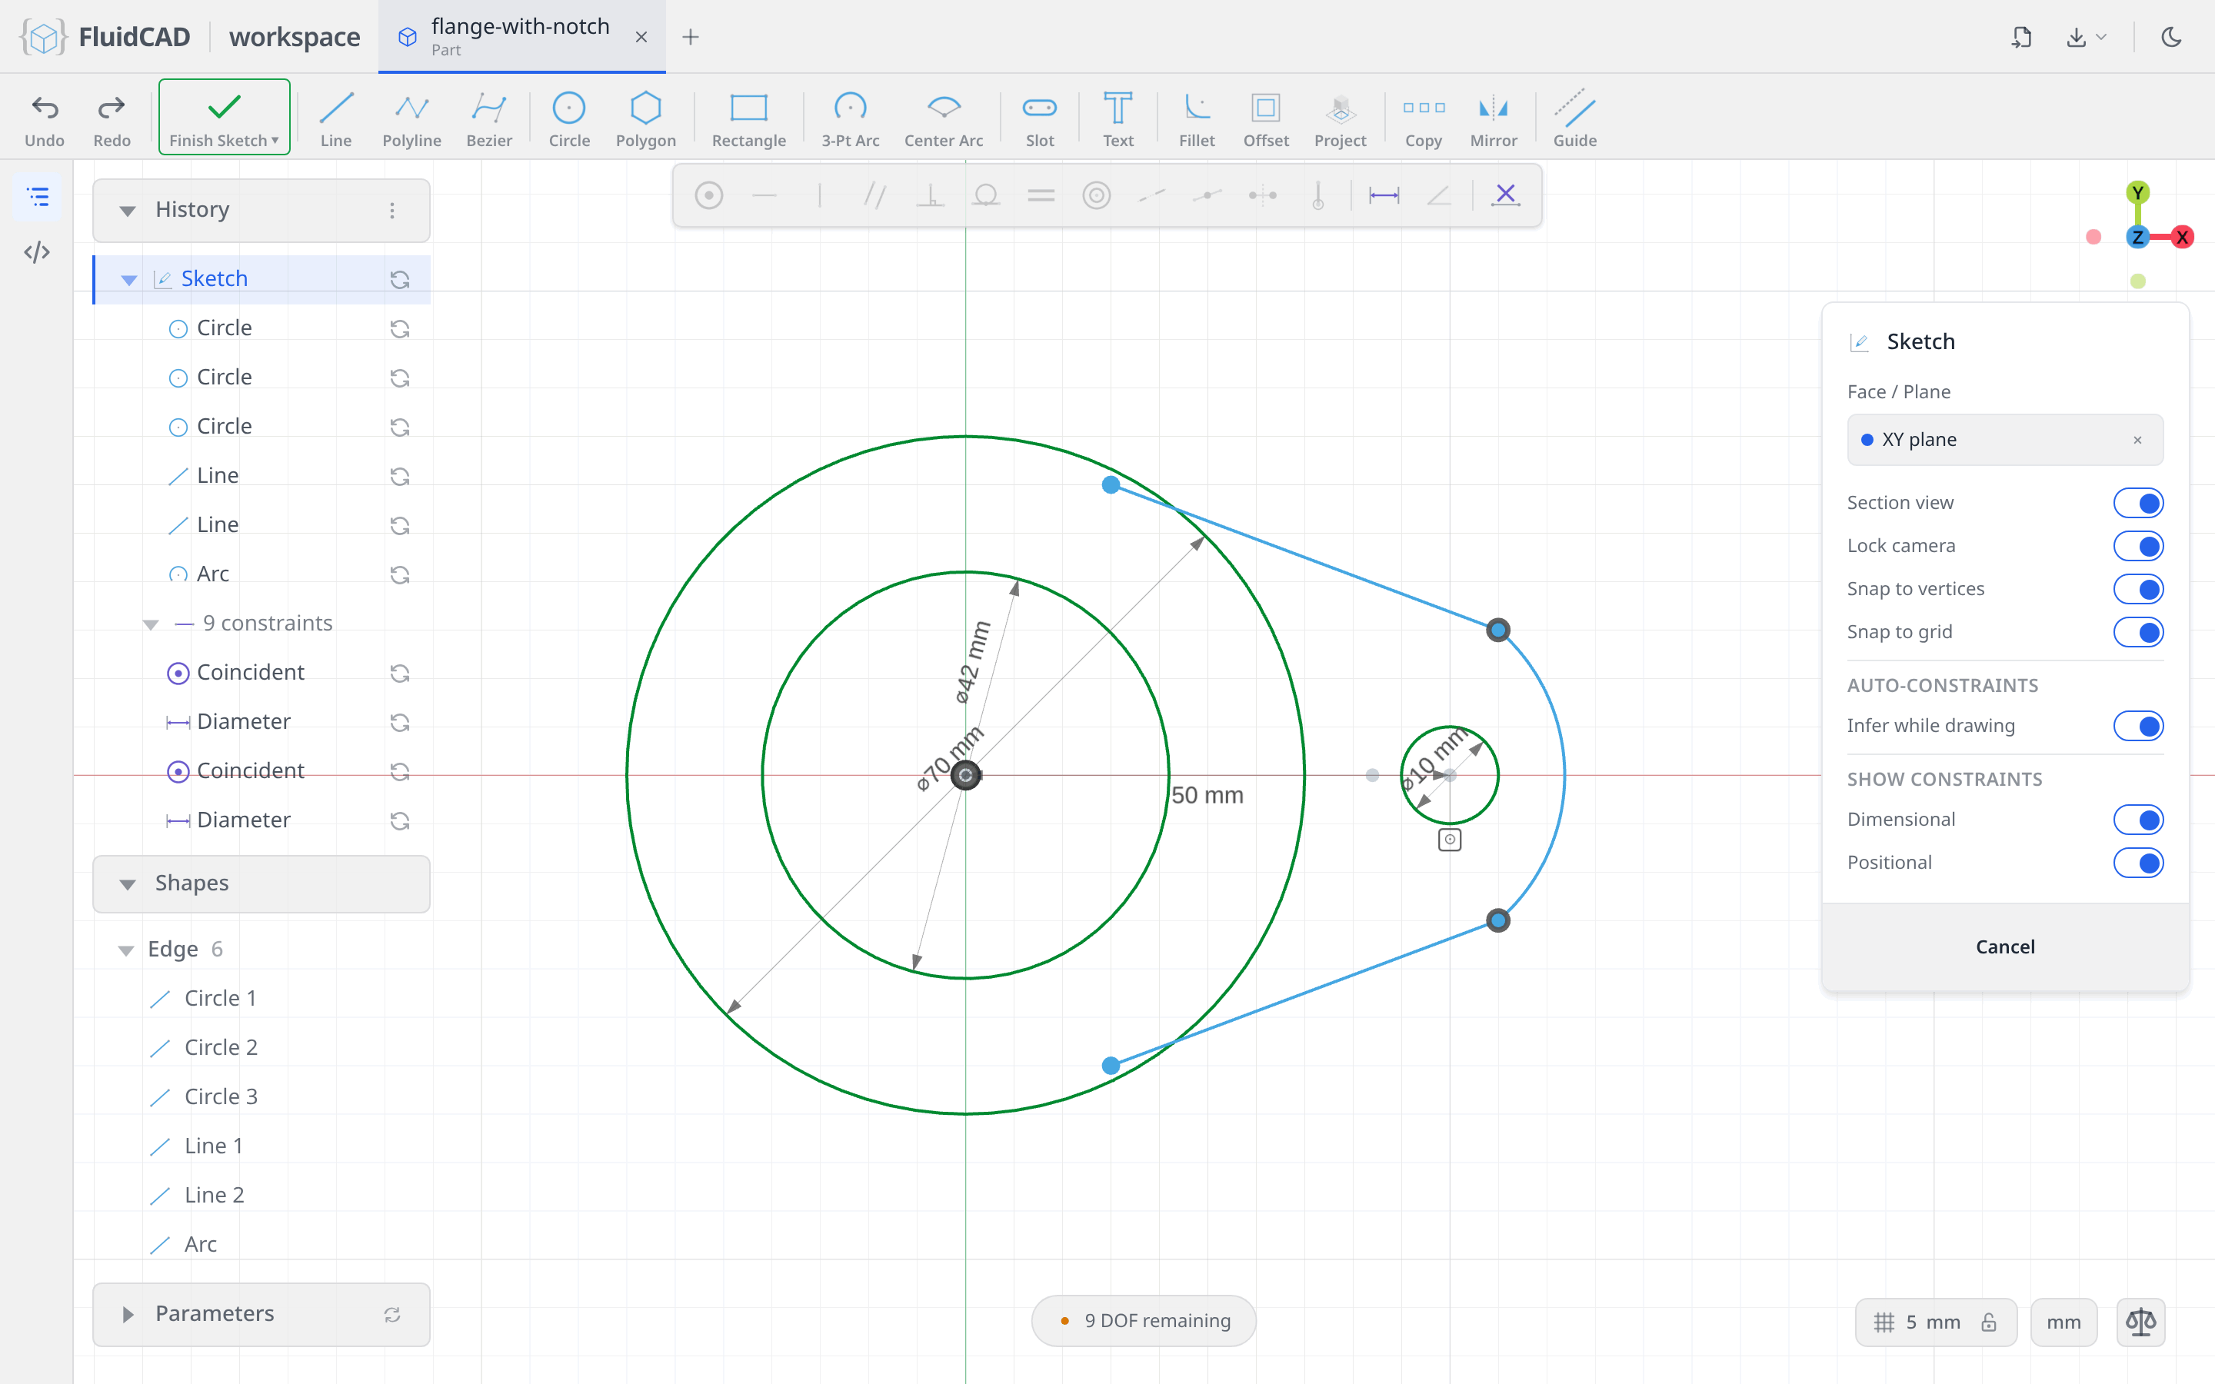2215x1384 pixels.
Task: Turn off Section view toggle
Action: pyautogui.click(x=2138, y=503)
